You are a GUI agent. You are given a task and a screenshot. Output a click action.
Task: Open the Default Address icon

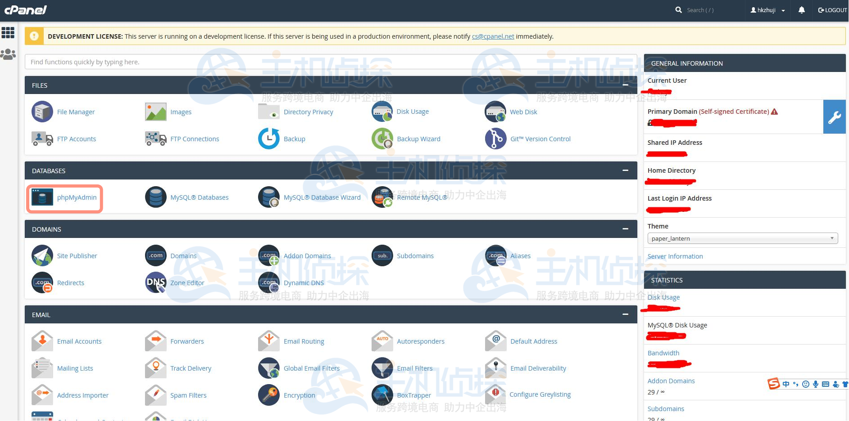(495, 341)
